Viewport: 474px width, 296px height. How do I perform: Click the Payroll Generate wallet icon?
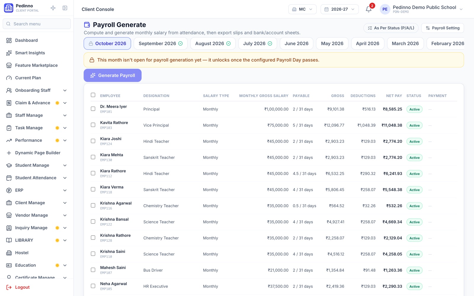[87, 25]
